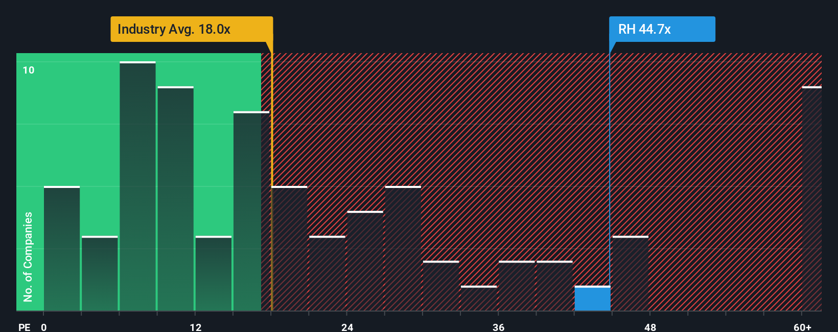Viewport: 838px width, 332px height.
Task: Click the x-axis label 60+
Action: (x=802, y=327)
